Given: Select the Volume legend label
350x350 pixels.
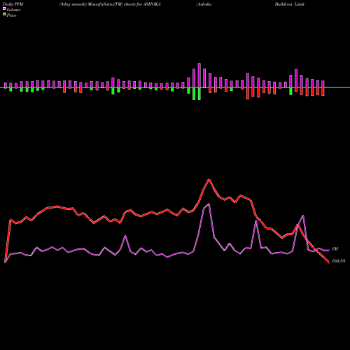Looking at the screenshot, I should click(13, 10).
